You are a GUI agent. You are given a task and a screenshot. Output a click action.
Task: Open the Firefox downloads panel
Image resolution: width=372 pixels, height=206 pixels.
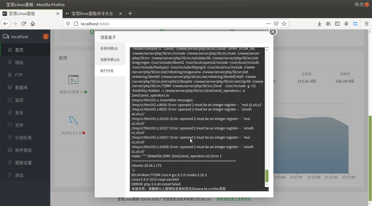coord(319,24)
